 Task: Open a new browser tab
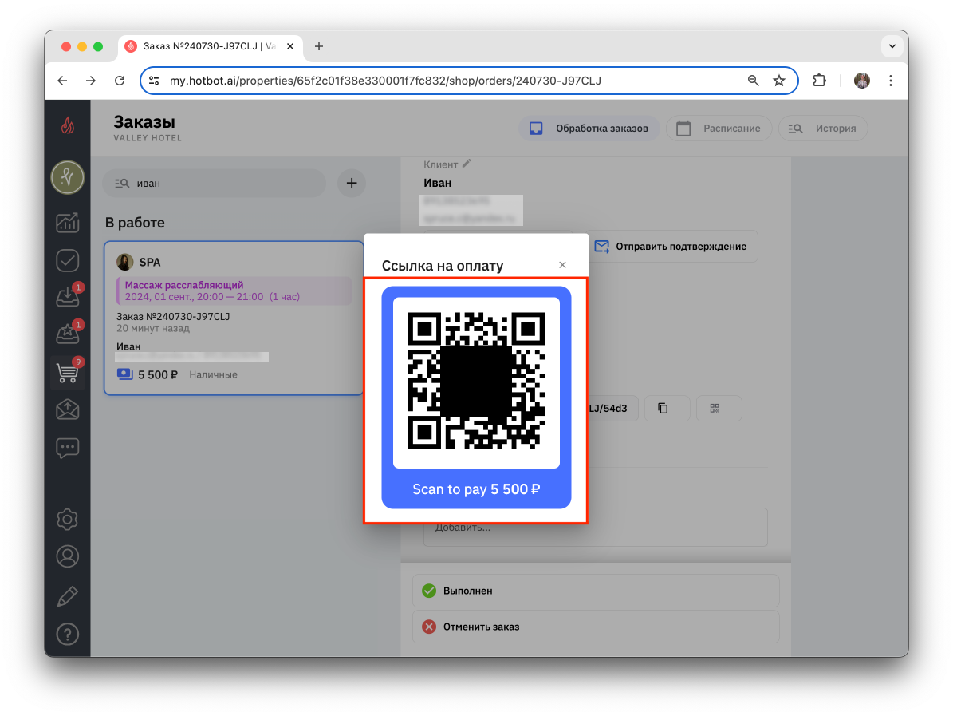(319, 46)
